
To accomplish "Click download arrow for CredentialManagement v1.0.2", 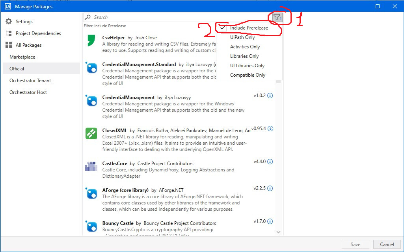I will pyautogui.click(x=270, y=96).
